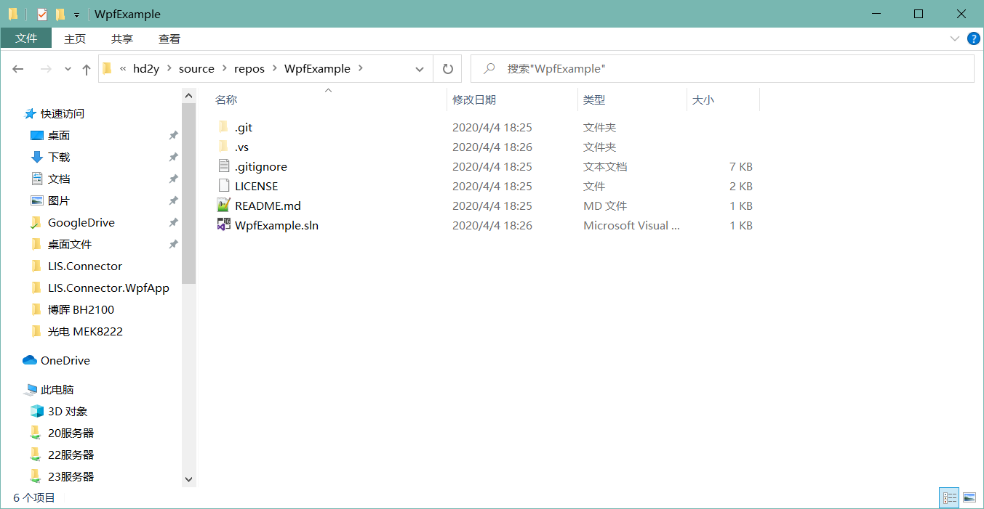The height and width of the screenshot is (509, 984).
Task: Unpin the 图片 quick access pin
Action: [x=173, y=200]
